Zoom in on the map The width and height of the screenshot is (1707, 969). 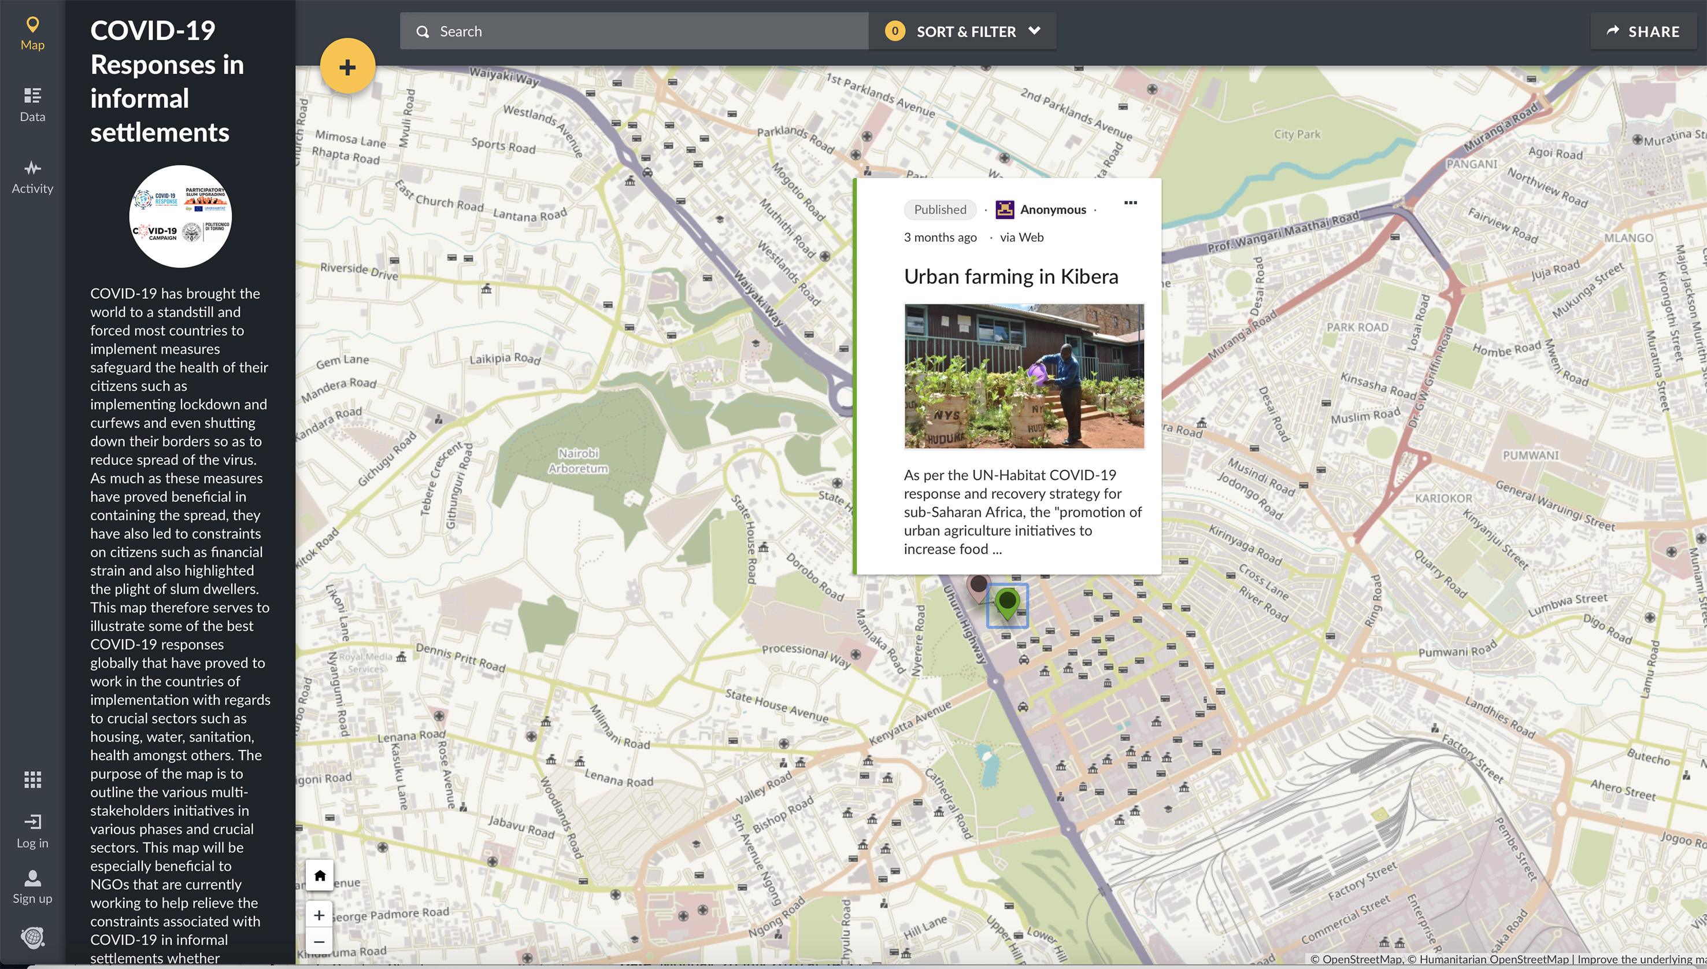coord(319,915)
